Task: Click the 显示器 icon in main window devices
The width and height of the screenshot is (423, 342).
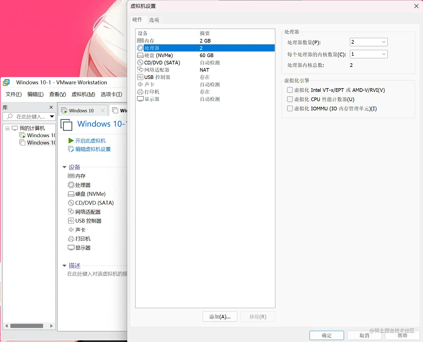Action: 71,248
